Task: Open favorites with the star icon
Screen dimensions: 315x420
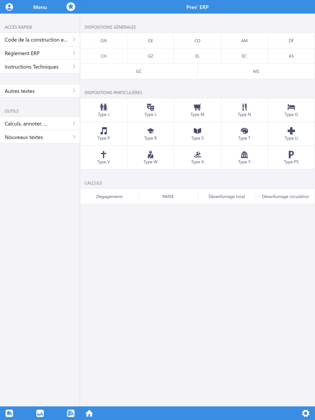Action: (x=71, y=7)
